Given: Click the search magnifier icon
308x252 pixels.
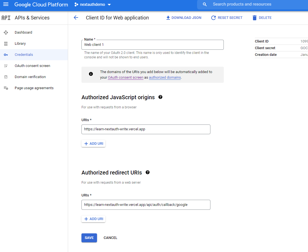Looking at the screenshot, I should (204, 4).
